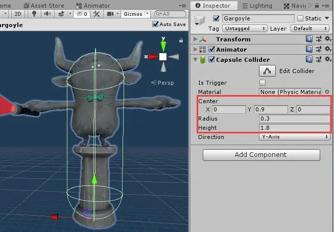Click the Height value field
This screenshot has width=334, height=232.
pyautogui.click(x=294, y=128)
